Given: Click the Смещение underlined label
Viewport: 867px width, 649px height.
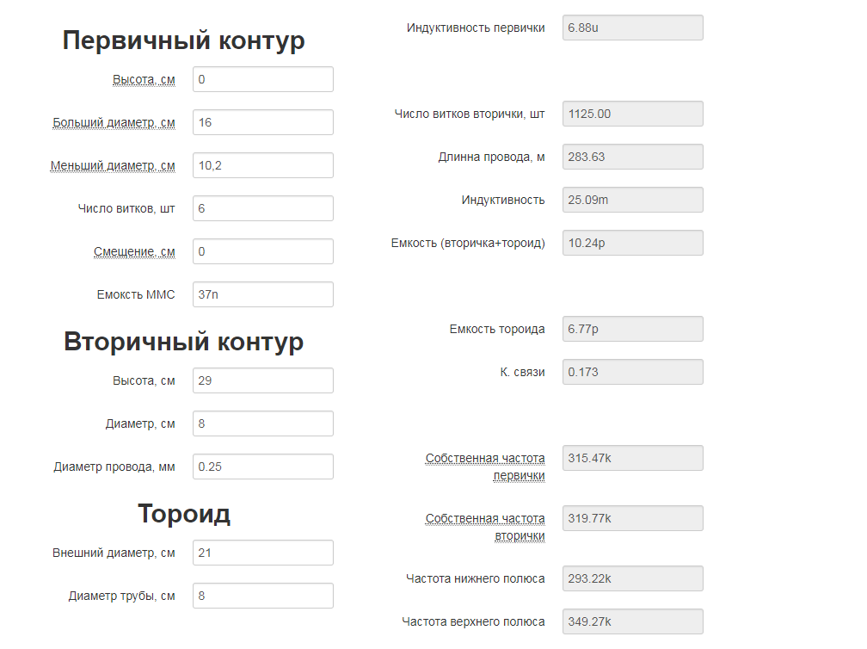Looking at the screenshot, I should tap(134, 252).
